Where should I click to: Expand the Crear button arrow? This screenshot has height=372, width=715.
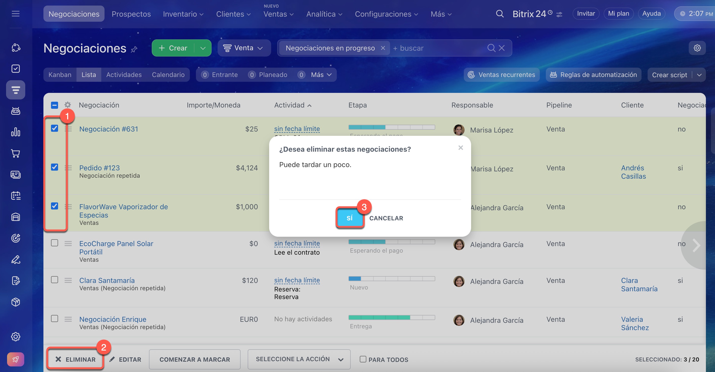(x=203, y=48)
